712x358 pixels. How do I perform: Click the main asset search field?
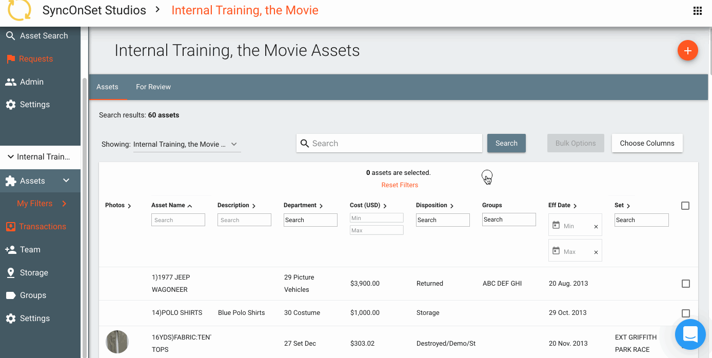[389, 144]
